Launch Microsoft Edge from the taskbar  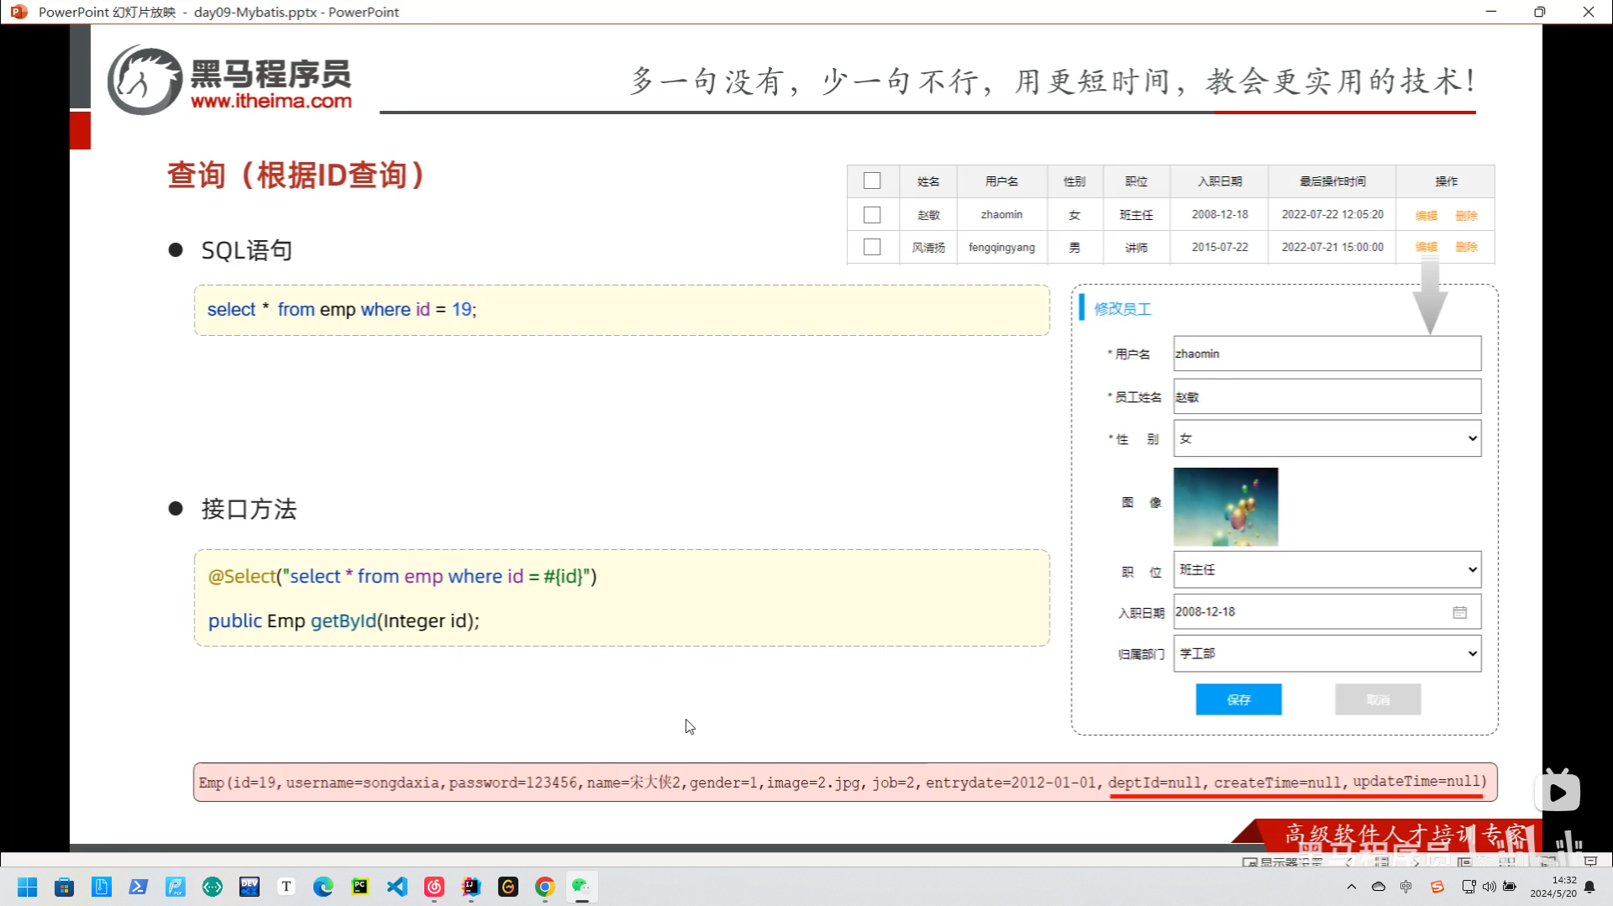point(323,887)
